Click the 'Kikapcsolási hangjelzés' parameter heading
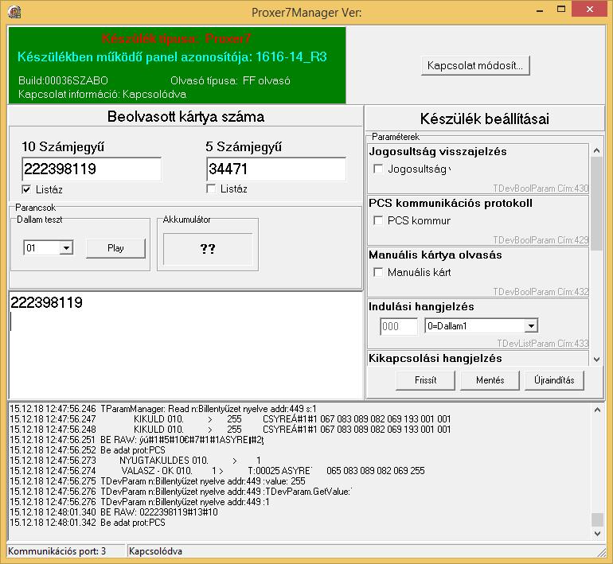 point(435,358)
